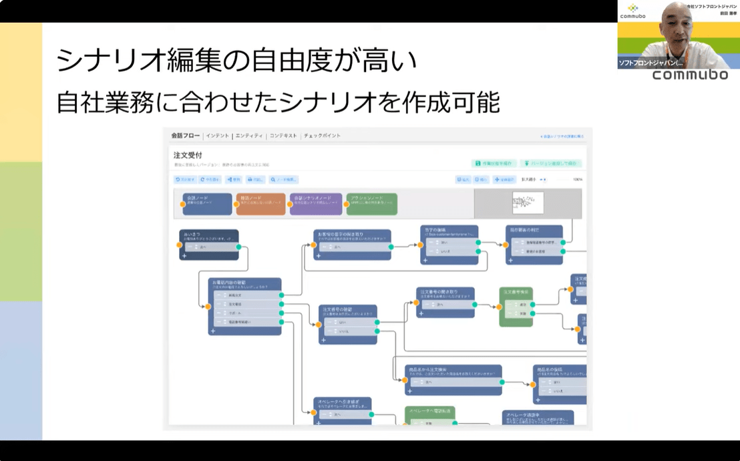The width and height of the screenshot is (740, 461).
Task: Add an option to 商品名から注文検索 node
Action: tap(410, 391)
